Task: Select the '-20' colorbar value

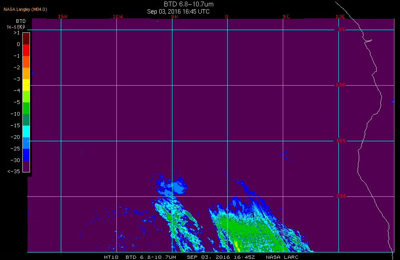Action: pyautogui.click(x=15, y=137)
